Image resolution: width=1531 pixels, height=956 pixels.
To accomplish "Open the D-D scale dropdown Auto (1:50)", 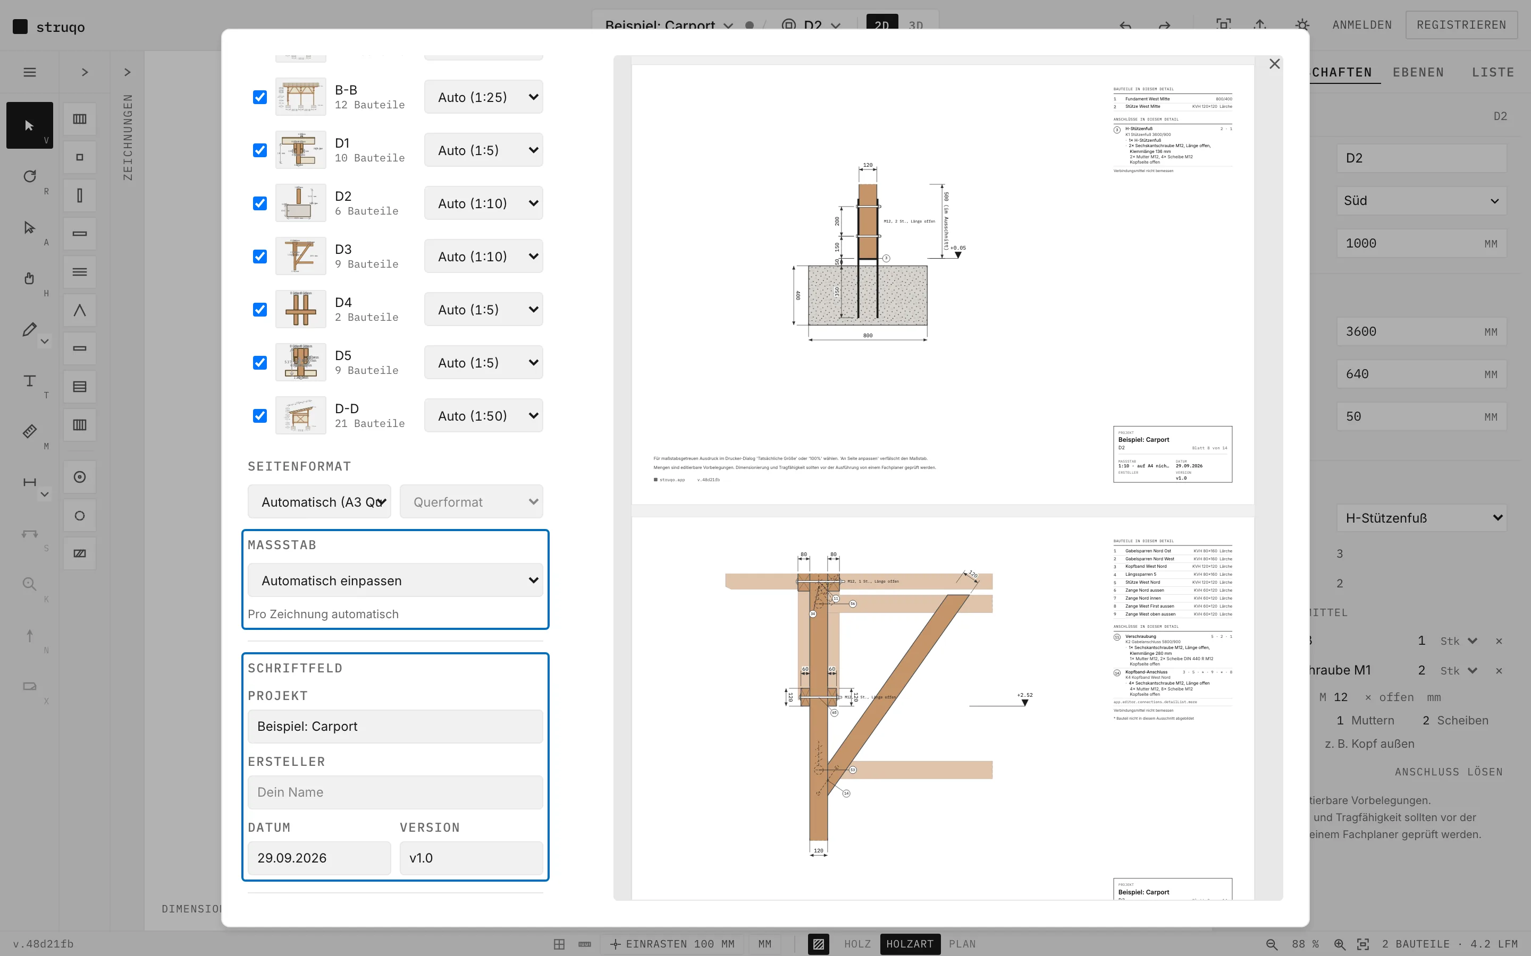I will pos(483,415).
